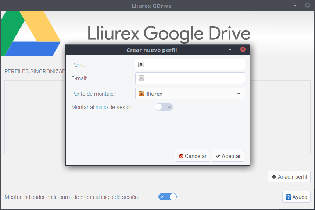Open Ayuda help

pos(296,197)
